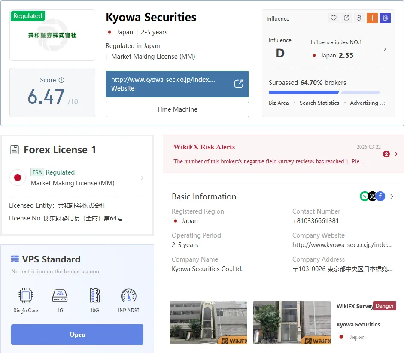Click the Single Core CPU icon

coord(26,296)
